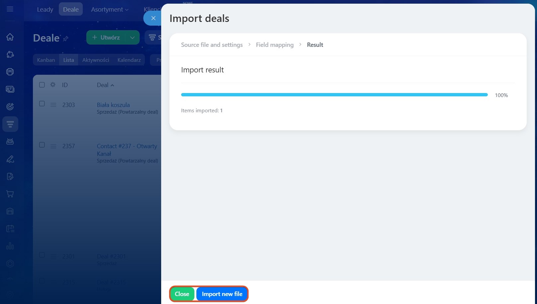The height and width of the screenshot is (304, 537).
Task: Close the Import deals side panel
Action: [153, 18]
